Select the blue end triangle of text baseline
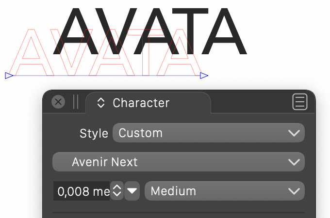 (x=204, y=76)
